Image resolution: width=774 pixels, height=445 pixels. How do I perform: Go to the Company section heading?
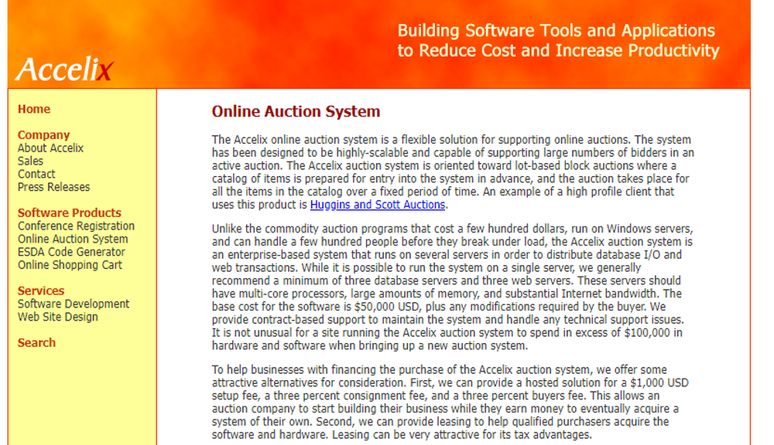pyautogui.click(x=43, y=135)
